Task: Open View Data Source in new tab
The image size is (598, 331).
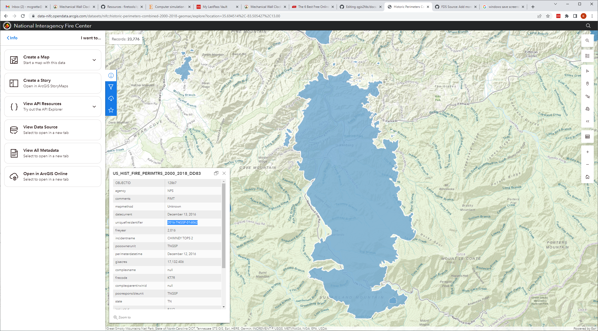Action: tap(53, 130)
